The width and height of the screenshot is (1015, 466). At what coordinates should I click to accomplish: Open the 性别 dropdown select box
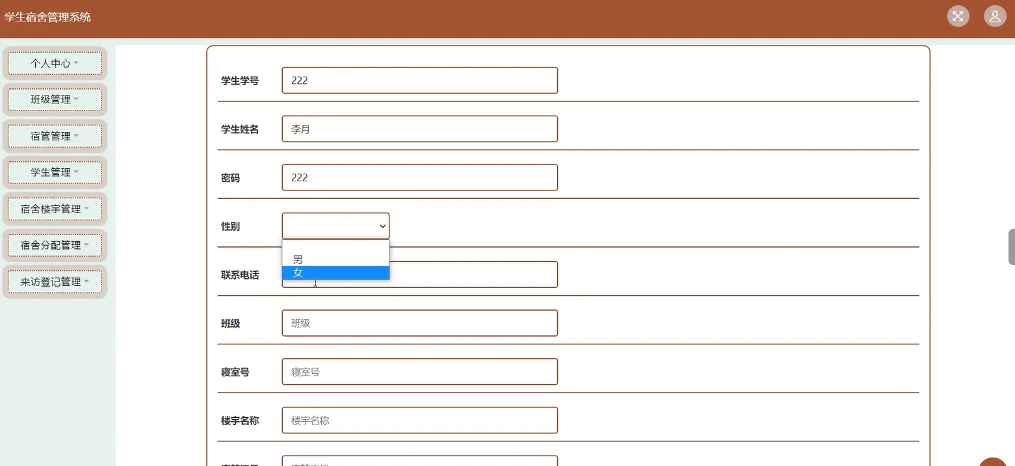[336, 226]
